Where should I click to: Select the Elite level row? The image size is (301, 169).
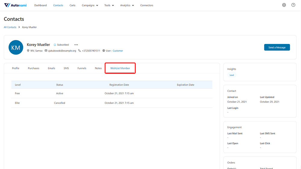coord(112,103)
